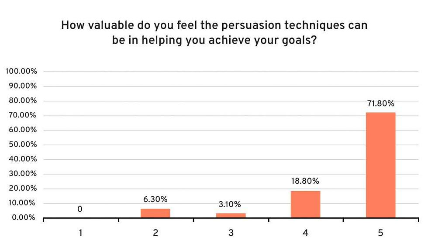Click the chart title text
This screenshot has height=247, width=428.
[214, 32]
